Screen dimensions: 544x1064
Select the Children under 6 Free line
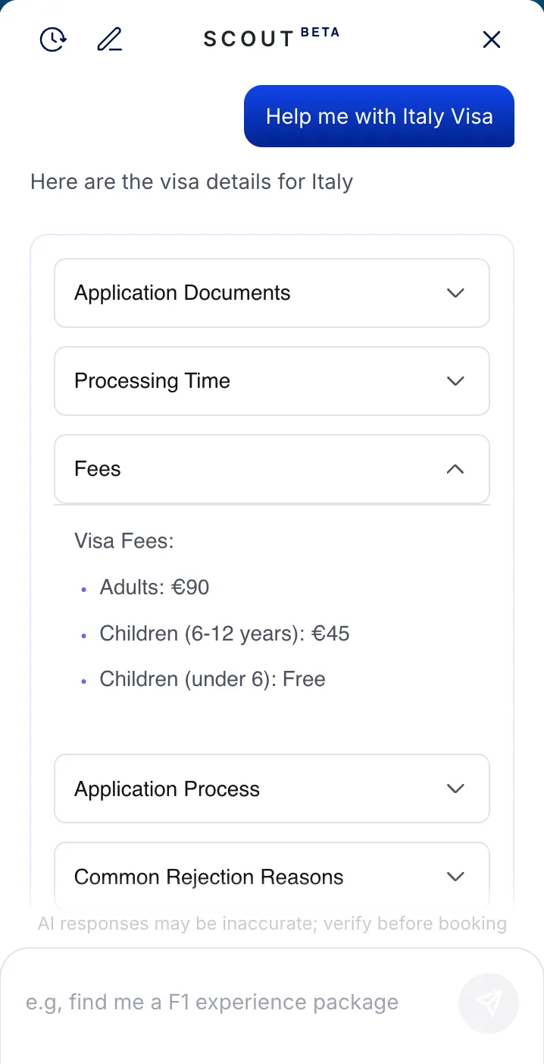pyautogui.click(x=212, y=679)
